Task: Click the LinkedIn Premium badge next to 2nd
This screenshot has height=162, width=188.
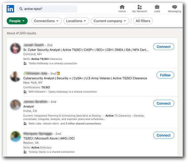Action: point(58,73)
